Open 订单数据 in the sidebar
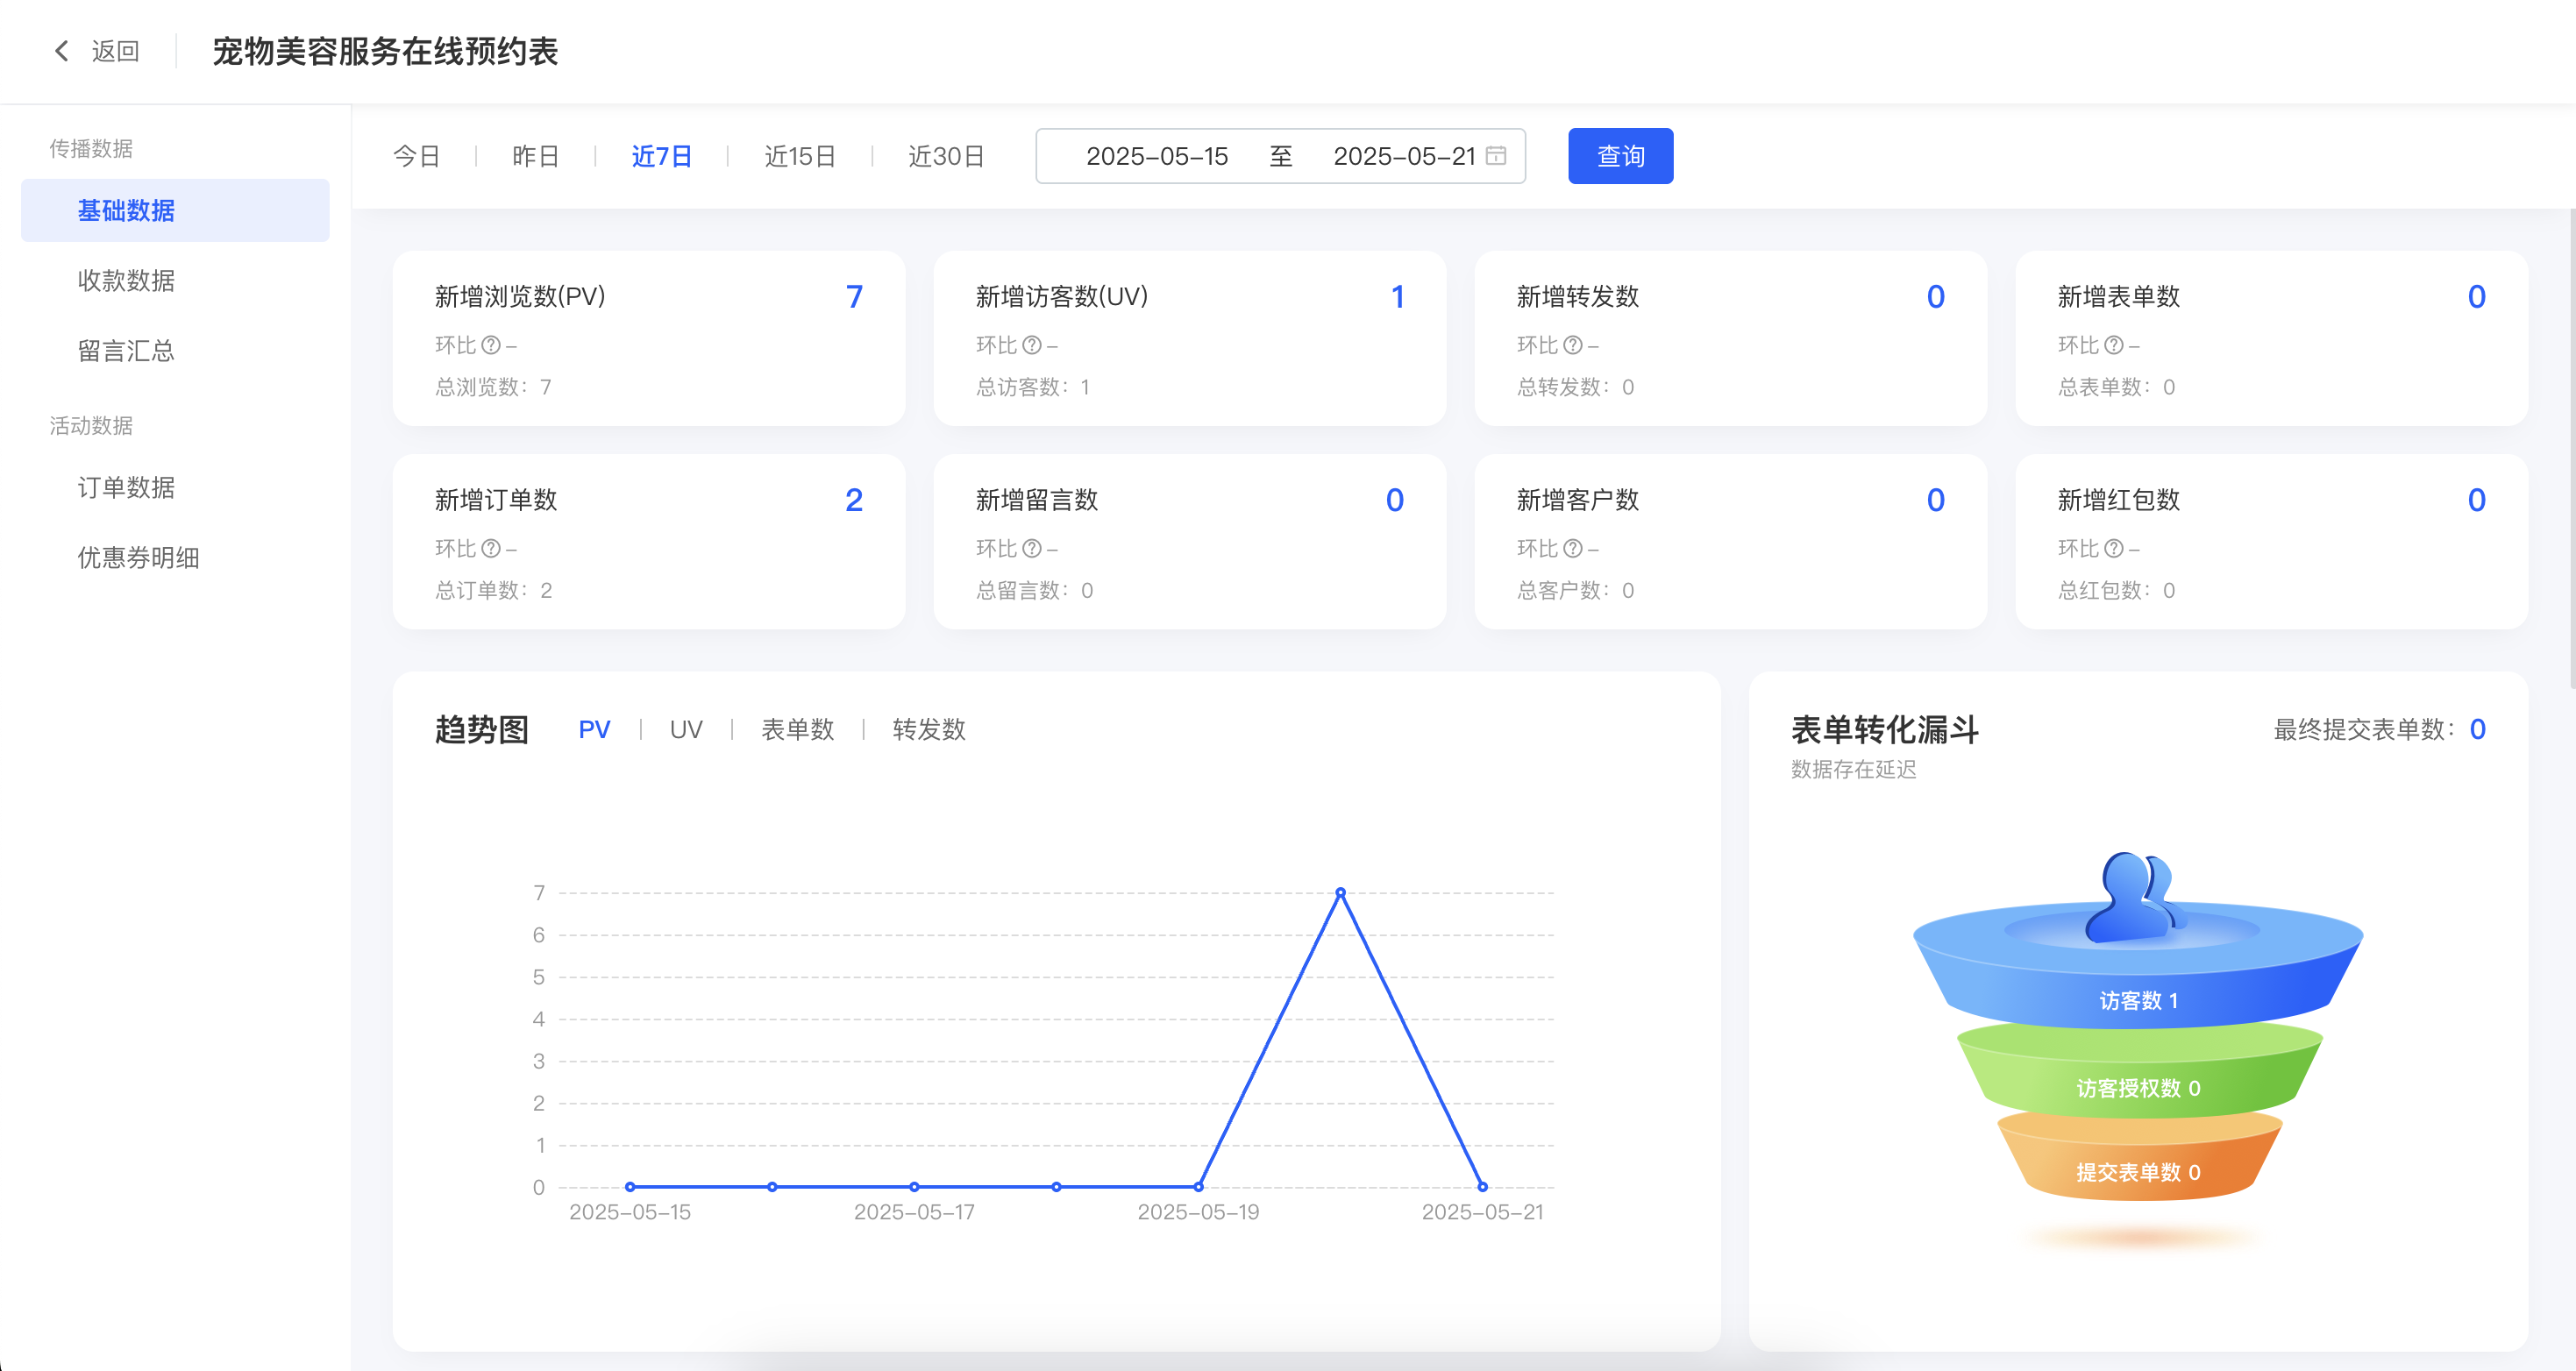 126,488
